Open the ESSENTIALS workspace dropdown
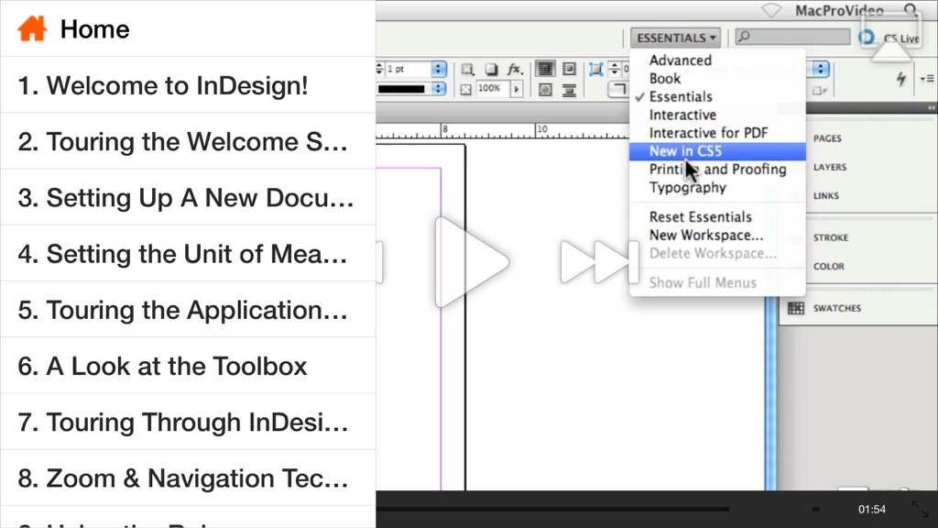This screenshot has height=528, width=938. pyautogui.click(x=675, y=38)
